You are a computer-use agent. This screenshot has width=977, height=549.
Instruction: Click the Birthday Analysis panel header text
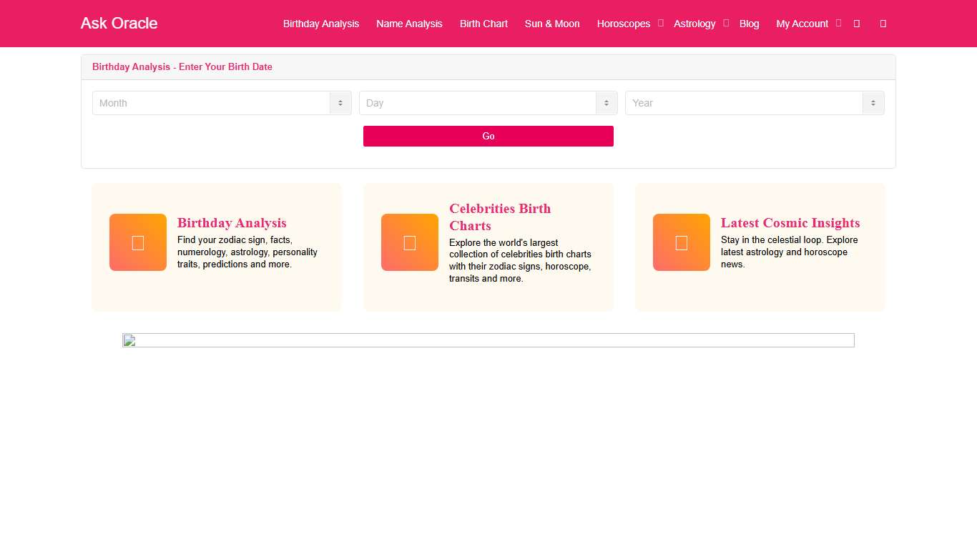182,66
